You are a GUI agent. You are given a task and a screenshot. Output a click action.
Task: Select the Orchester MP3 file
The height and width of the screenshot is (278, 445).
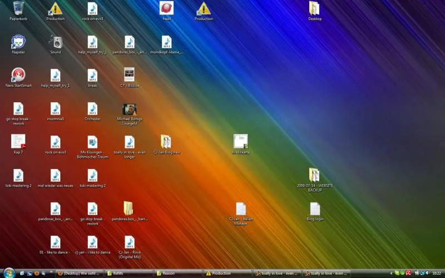(x=92, y=108)
